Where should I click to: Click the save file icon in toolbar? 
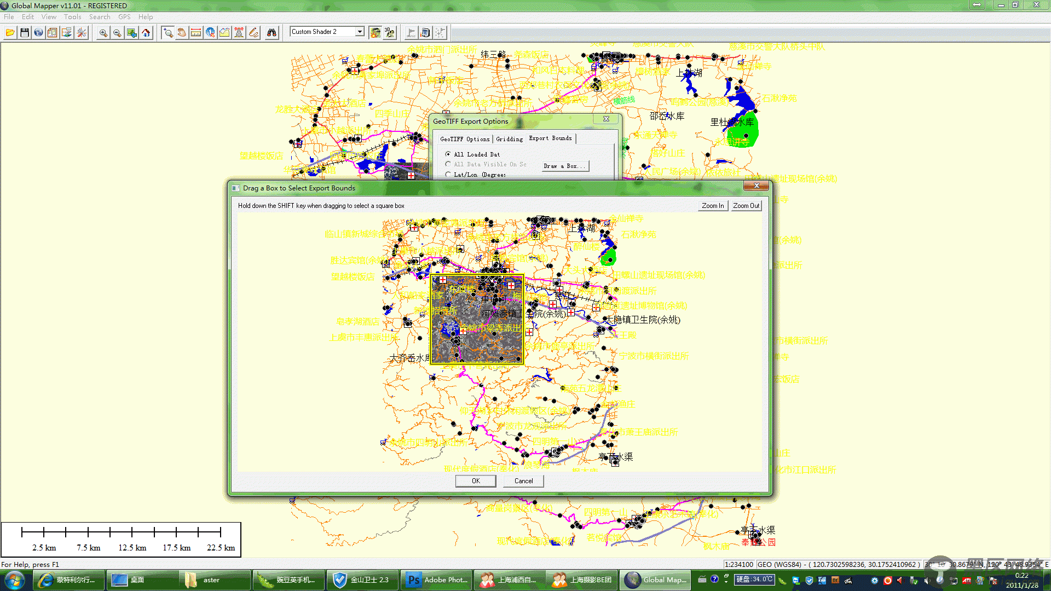(x=25, y=32)
